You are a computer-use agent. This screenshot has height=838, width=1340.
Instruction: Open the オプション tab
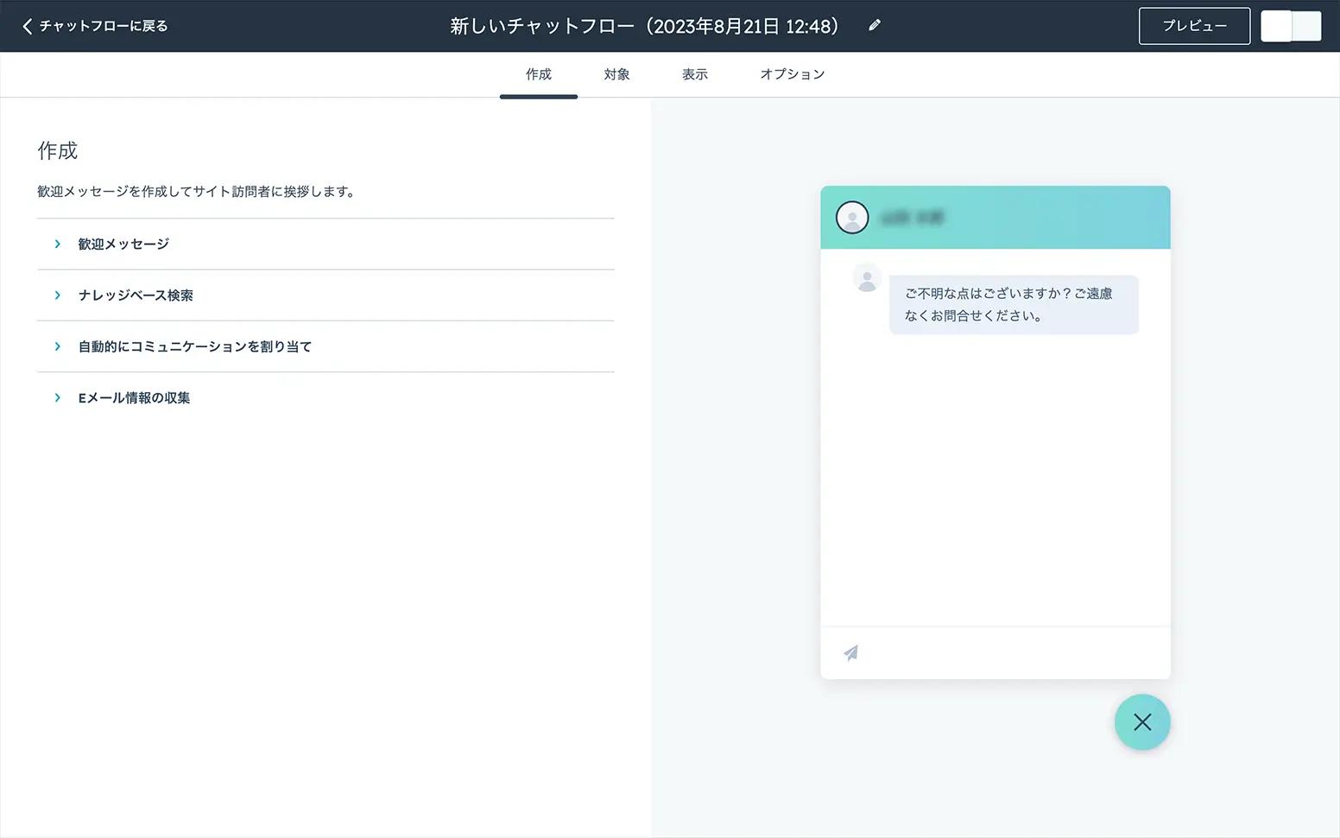pos(793,74)
